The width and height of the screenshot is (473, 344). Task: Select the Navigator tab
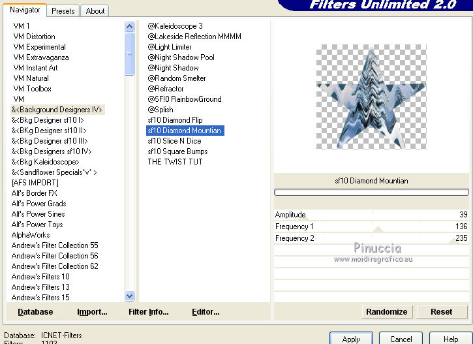point(25,10)
